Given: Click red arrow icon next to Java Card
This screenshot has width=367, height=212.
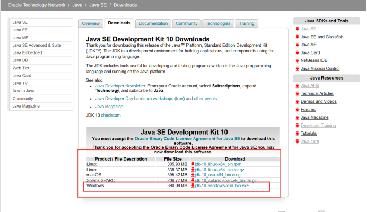Looking at the screenshot, I should tap(297, 52).
